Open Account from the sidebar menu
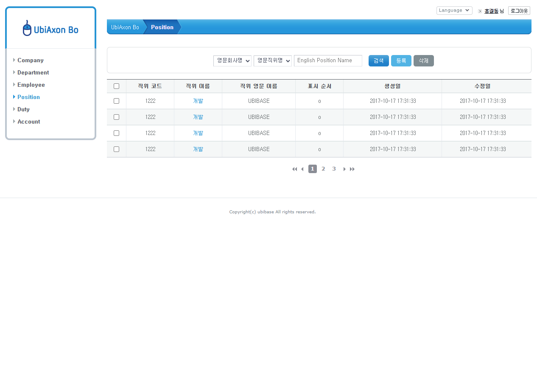Image resolution: width=537 pixels, height=375 pixels. 28,121
